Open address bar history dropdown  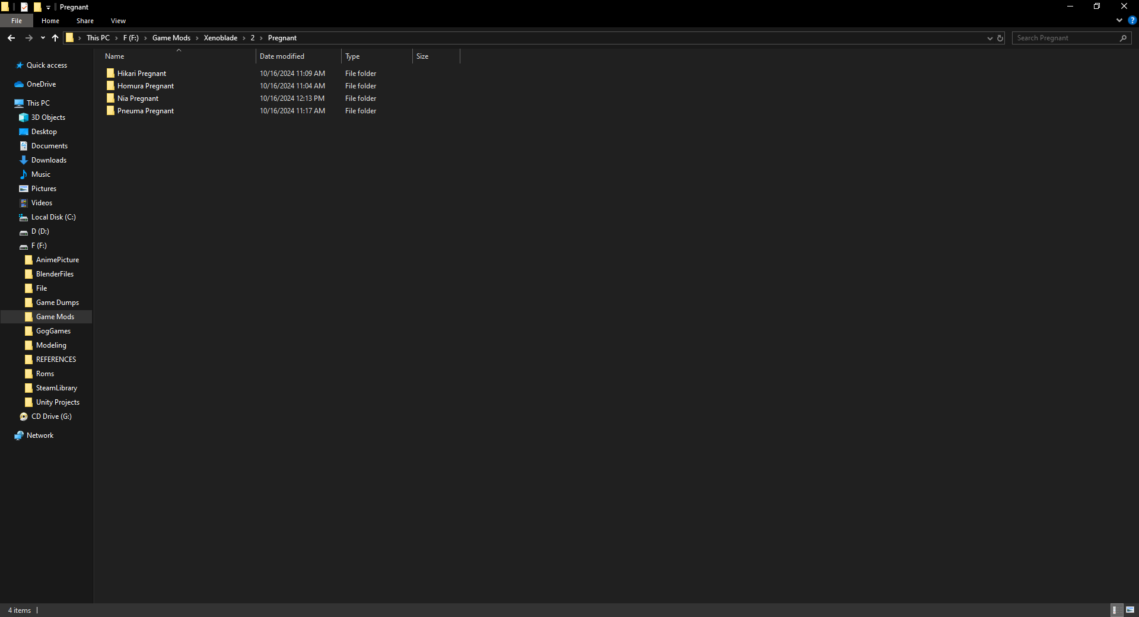(x=990, y=38)
